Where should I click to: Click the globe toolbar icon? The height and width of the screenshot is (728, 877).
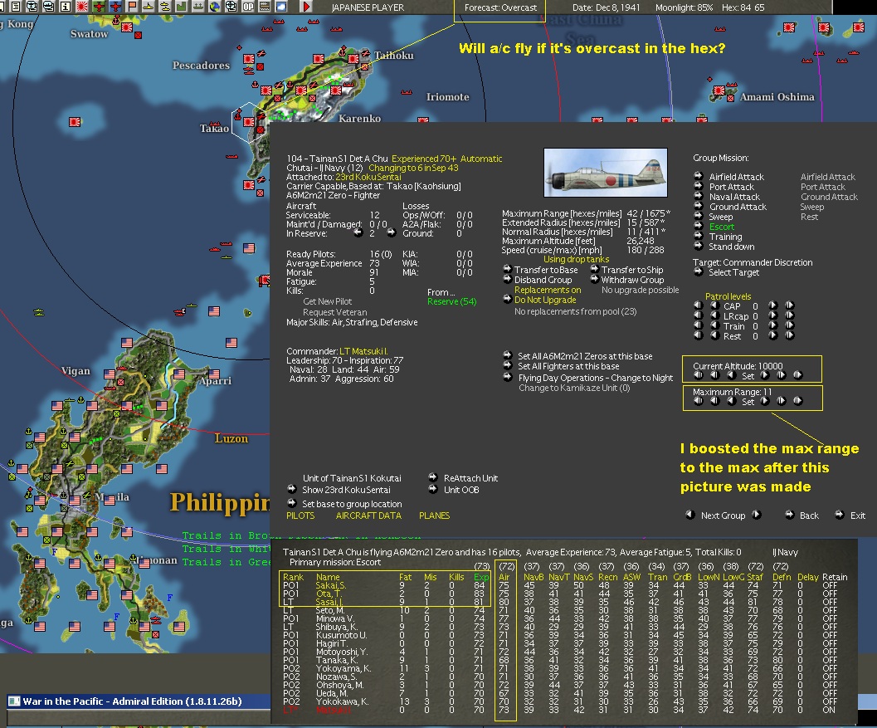click(215, 7)
